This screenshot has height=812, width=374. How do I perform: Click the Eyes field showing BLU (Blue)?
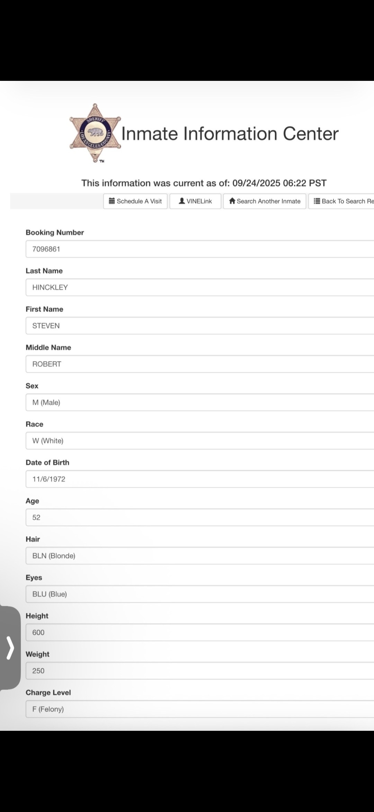[x=200, y=594]
